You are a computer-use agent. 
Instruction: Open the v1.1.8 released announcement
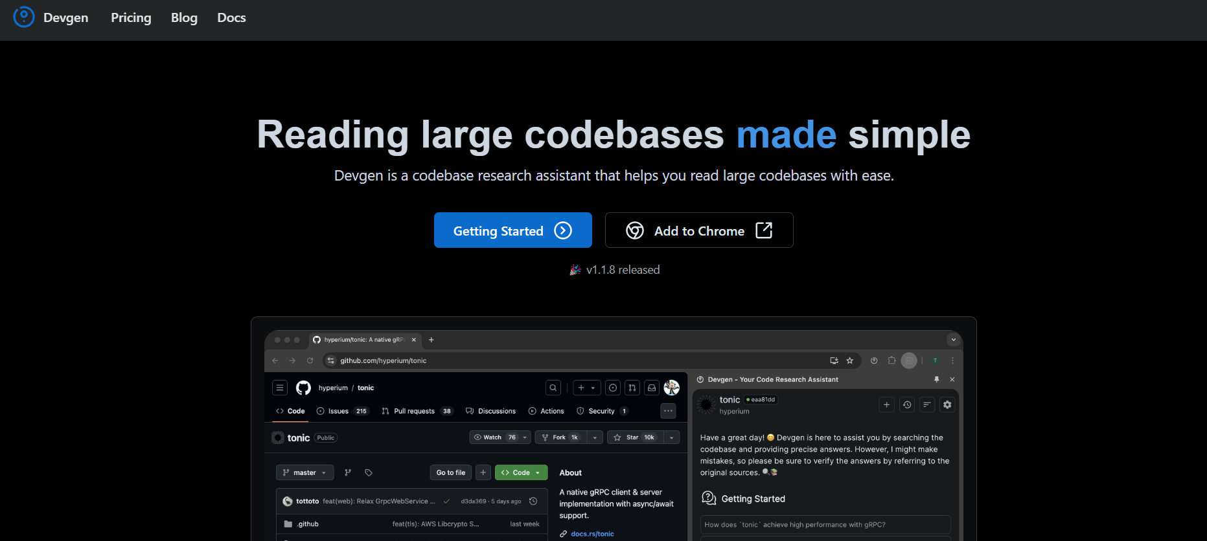click(615, 270)
